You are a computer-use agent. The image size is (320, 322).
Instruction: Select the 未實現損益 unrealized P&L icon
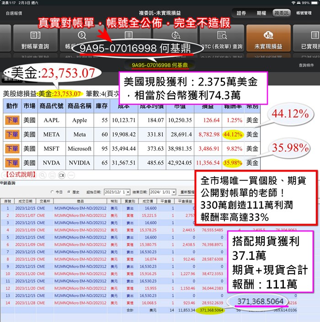pyautogui.click(x=268, y=39)
